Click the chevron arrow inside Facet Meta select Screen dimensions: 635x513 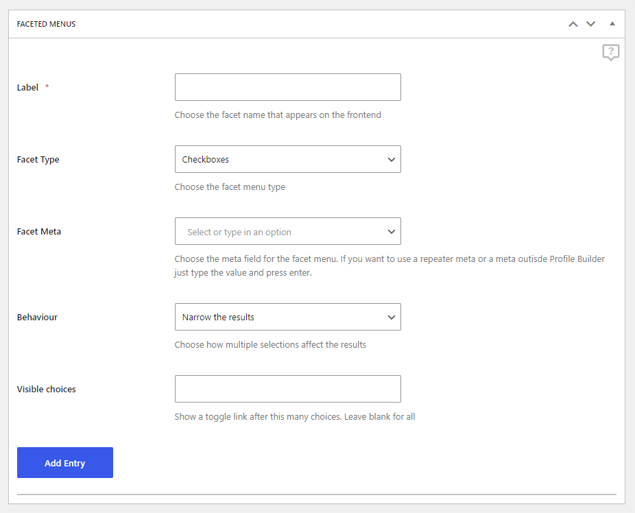[391, 232]
